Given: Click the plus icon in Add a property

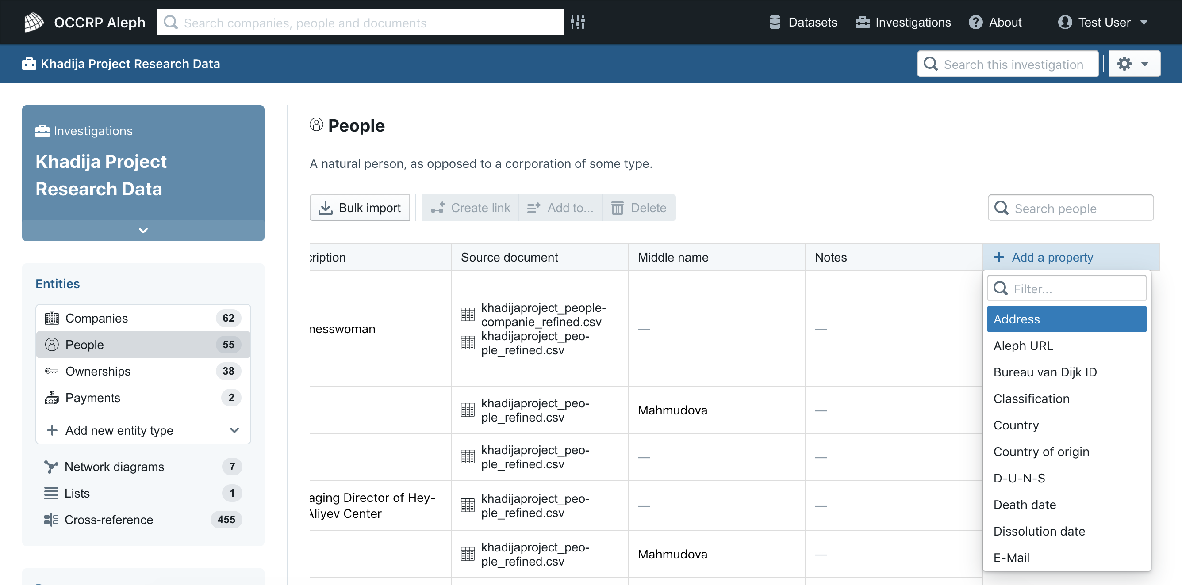Looking at the screenshot, I should click(x=998, y=257).
